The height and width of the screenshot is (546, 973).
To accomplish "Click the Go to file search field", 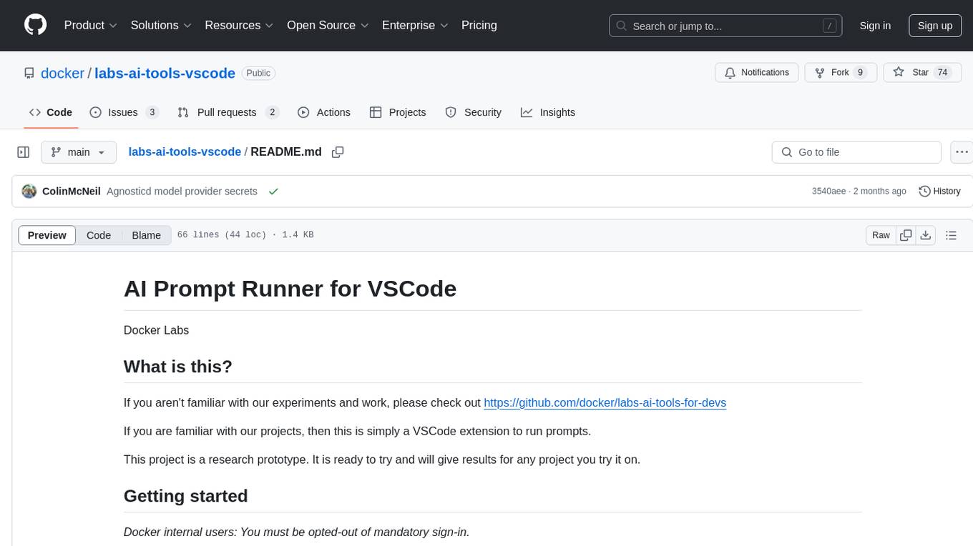I will point(856,152).
